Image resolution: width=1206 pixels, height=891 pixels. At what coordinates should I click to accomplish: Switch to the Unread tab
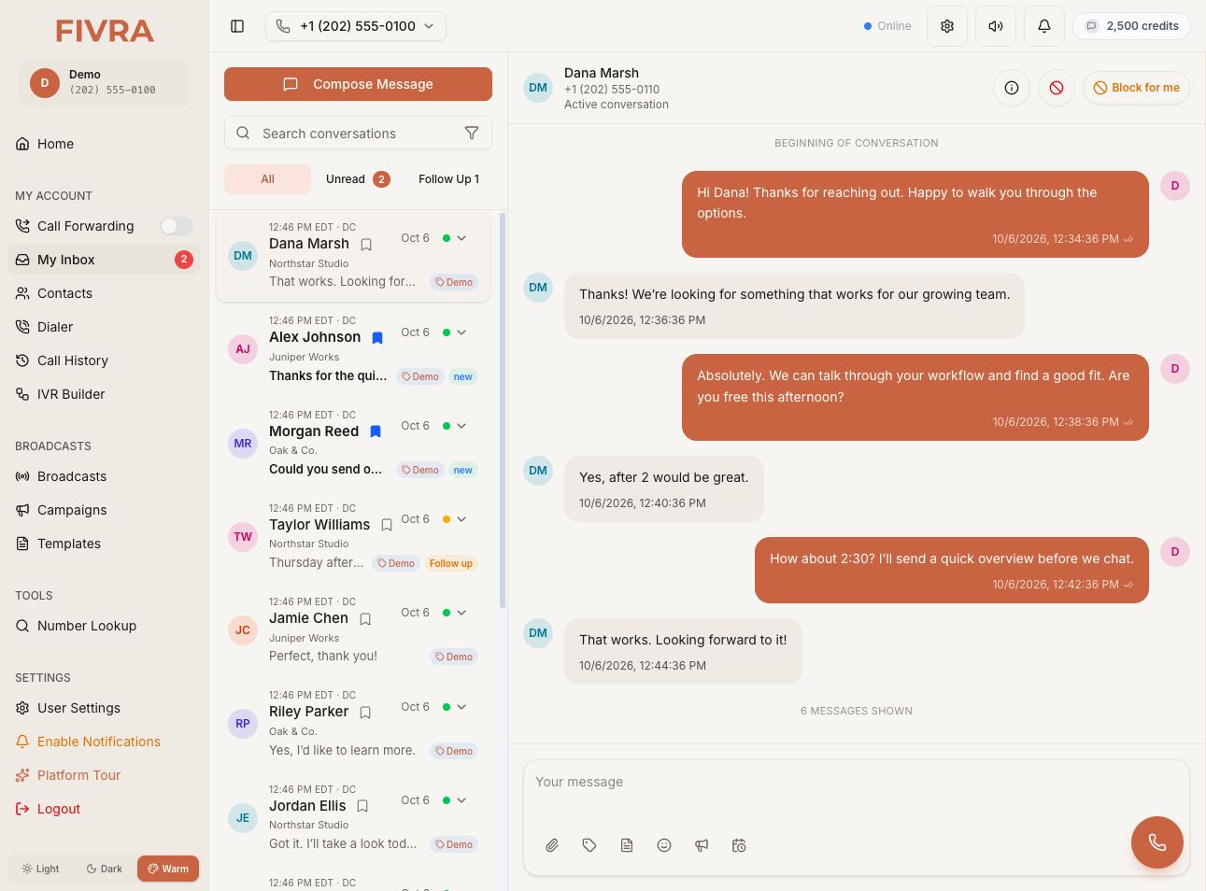[x=358, y=179]
